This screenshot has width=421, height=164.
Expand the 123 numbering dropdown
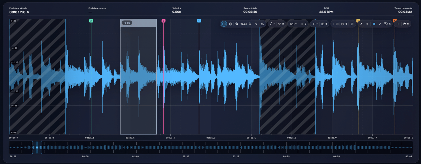point(293,24)
